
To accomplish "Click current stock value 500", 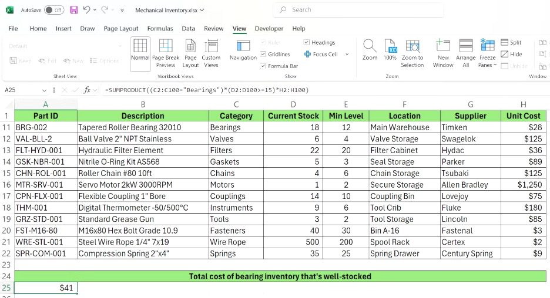I will click(x=293, y=242).
